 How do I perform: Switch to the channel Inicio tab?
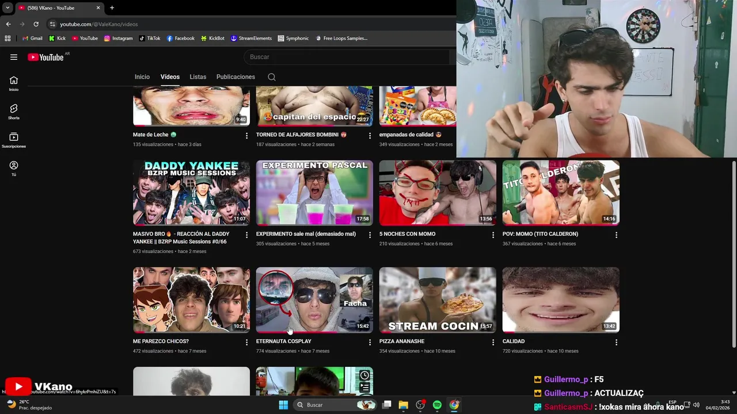pos(142,77)
